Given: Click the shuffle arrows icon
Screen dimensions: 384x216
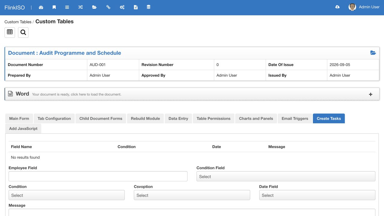Looking at the screenshot, I should coord(80,7).
